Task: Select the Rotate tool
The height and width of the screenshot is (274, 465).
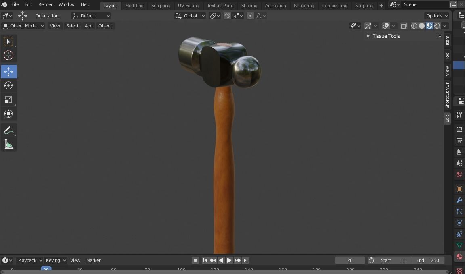Action: coord(8,85)
